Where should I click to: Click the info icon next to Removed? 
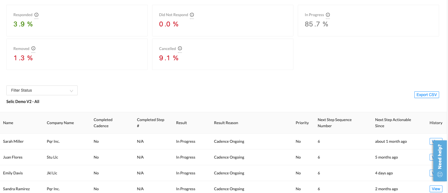coord(33,48)
